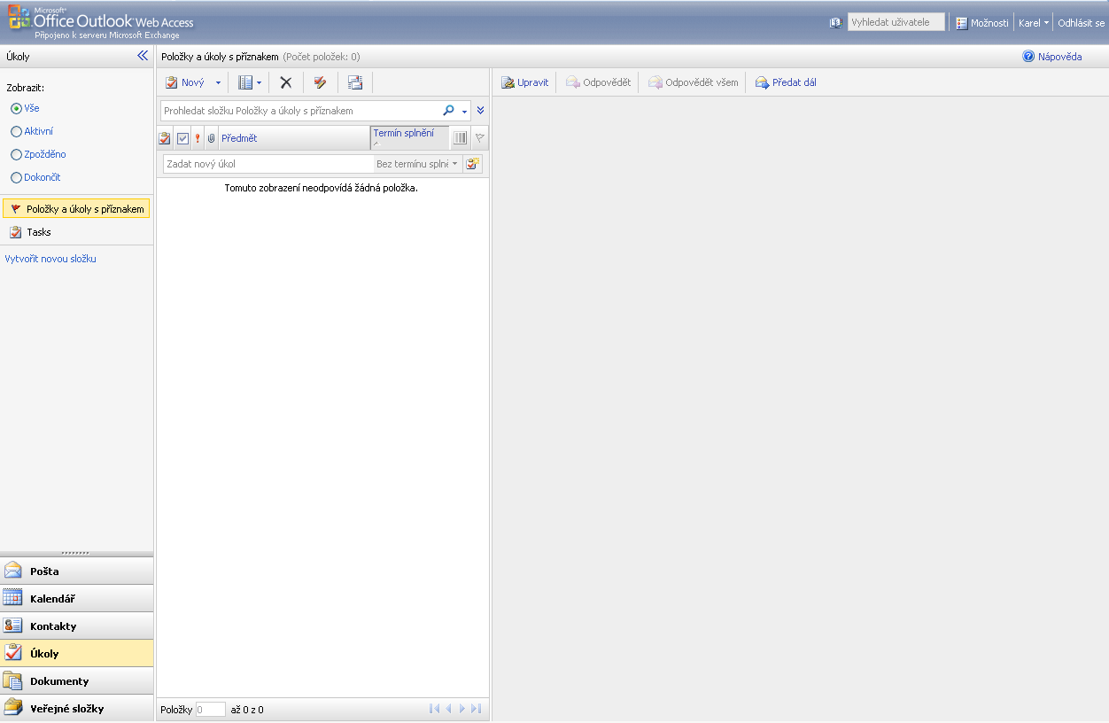
Task: Click inside the Zadat nový úkol field
Action: tap(266, 163)
